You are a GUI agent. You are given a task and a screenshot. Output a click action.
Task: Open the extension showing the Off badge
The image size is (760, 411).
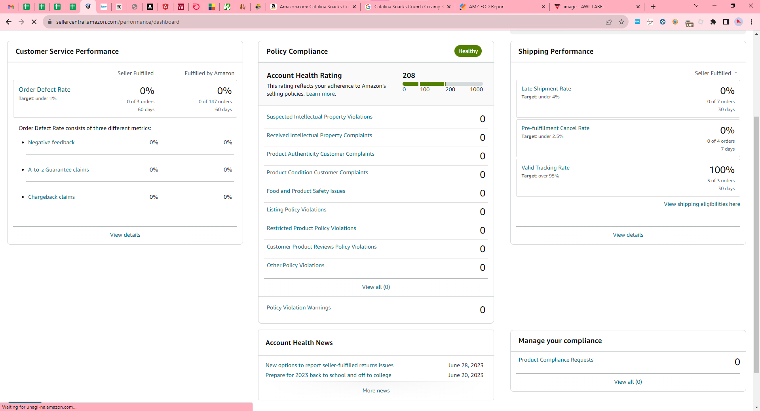tap(689, 23)
